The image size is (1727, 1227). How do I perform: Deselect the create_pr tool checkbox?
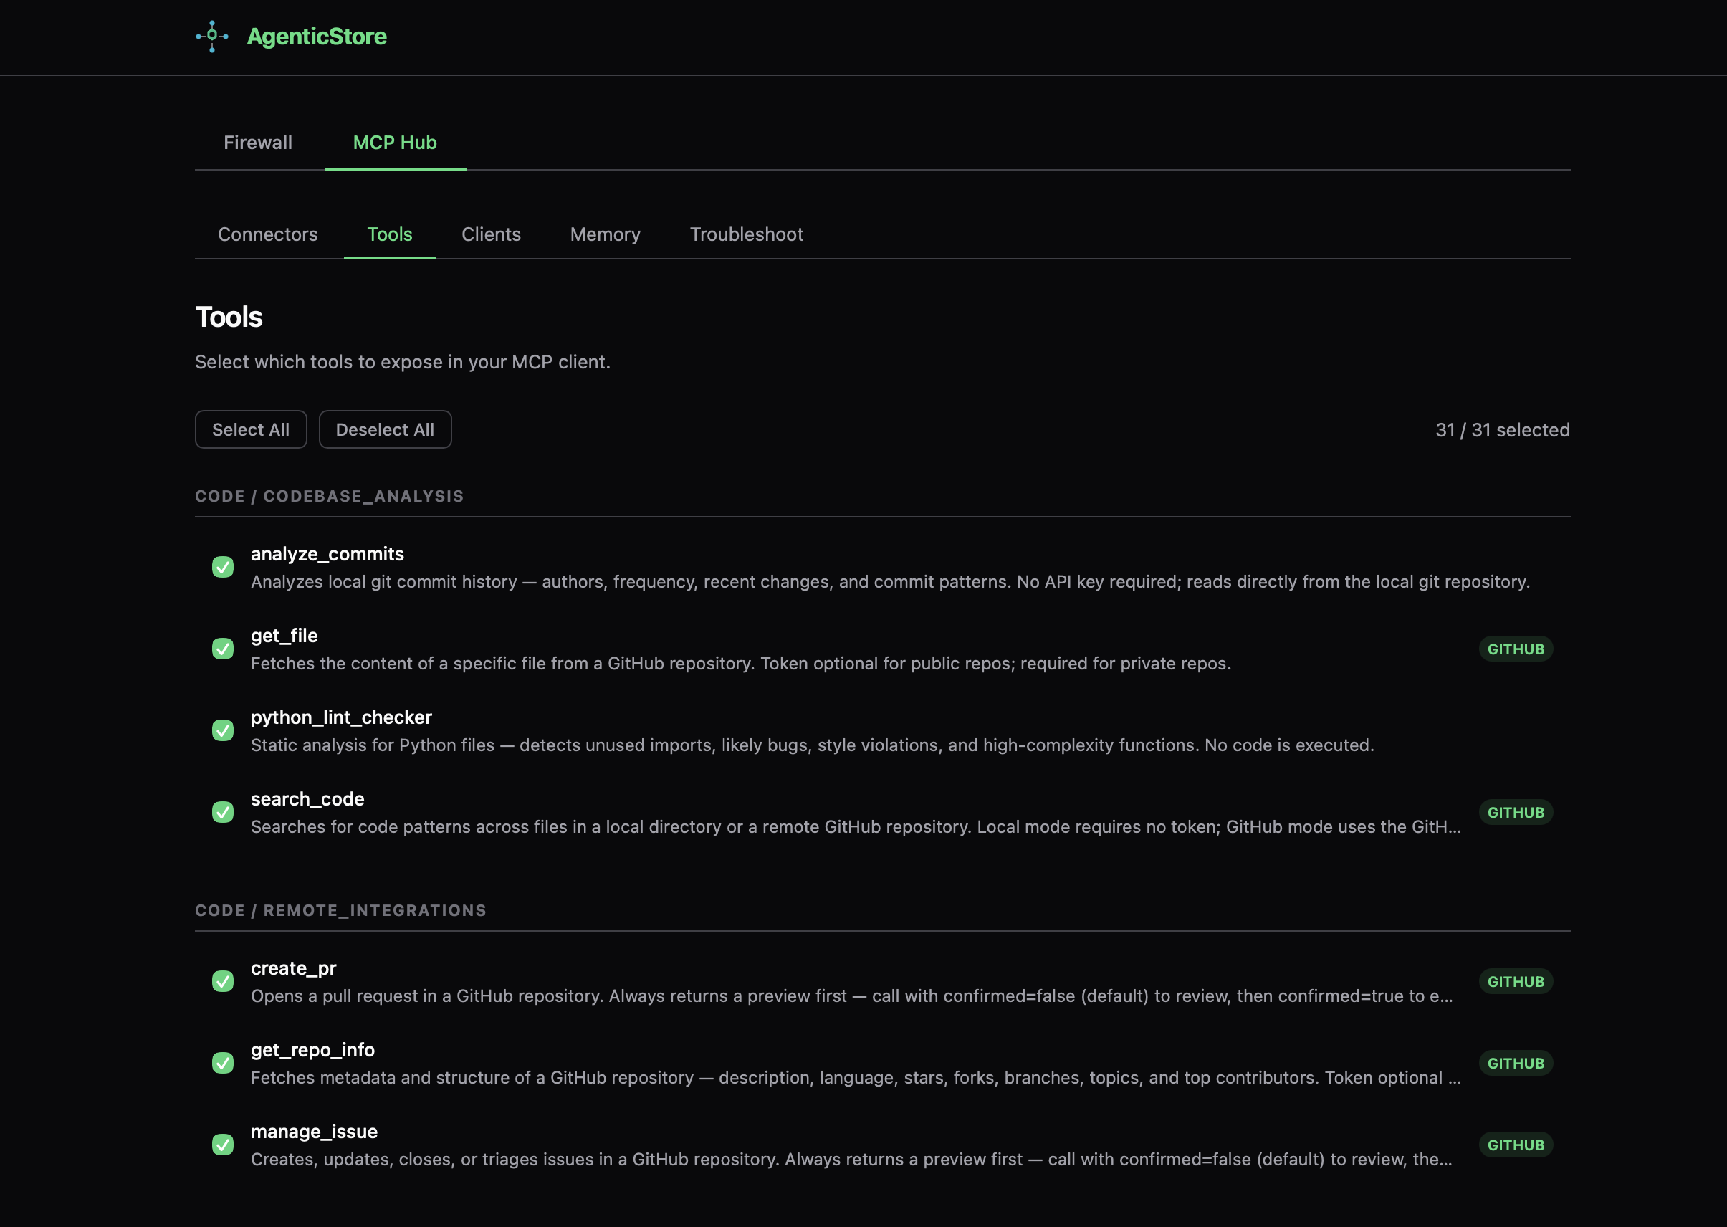pos(223,981)
